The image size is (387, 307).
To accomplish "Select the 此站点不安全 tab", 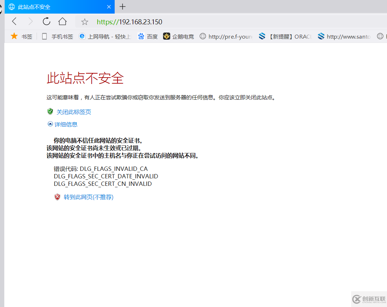I will click(59, 7).
